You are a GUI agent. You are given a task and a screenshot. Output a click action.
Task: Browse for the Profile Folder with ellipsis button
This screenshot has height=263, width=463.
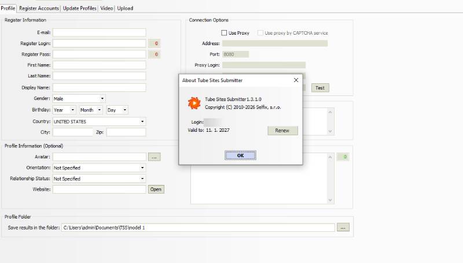(x=343, y=227)
